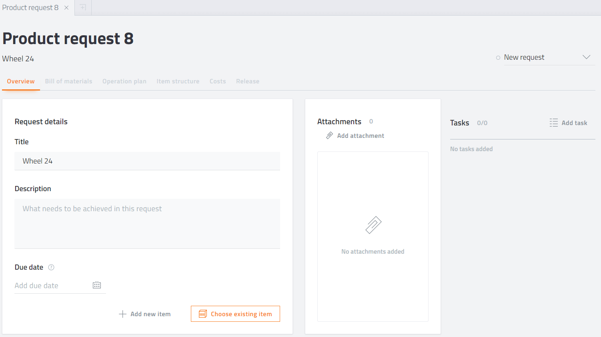Click the paperclip icon next to Add attachment
The image size is (601, 337).
(x=329, y=136)
